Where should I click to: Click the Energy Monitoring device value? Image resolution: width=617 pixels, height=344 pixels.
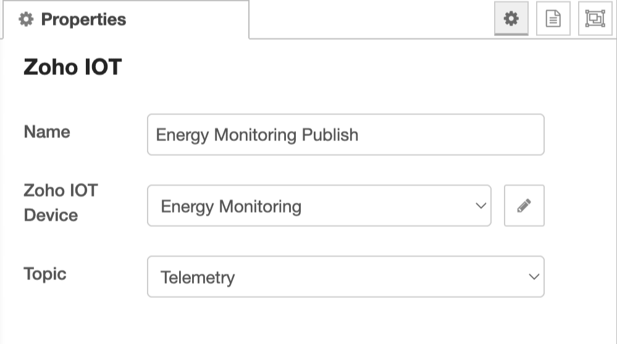coord(231,206)
